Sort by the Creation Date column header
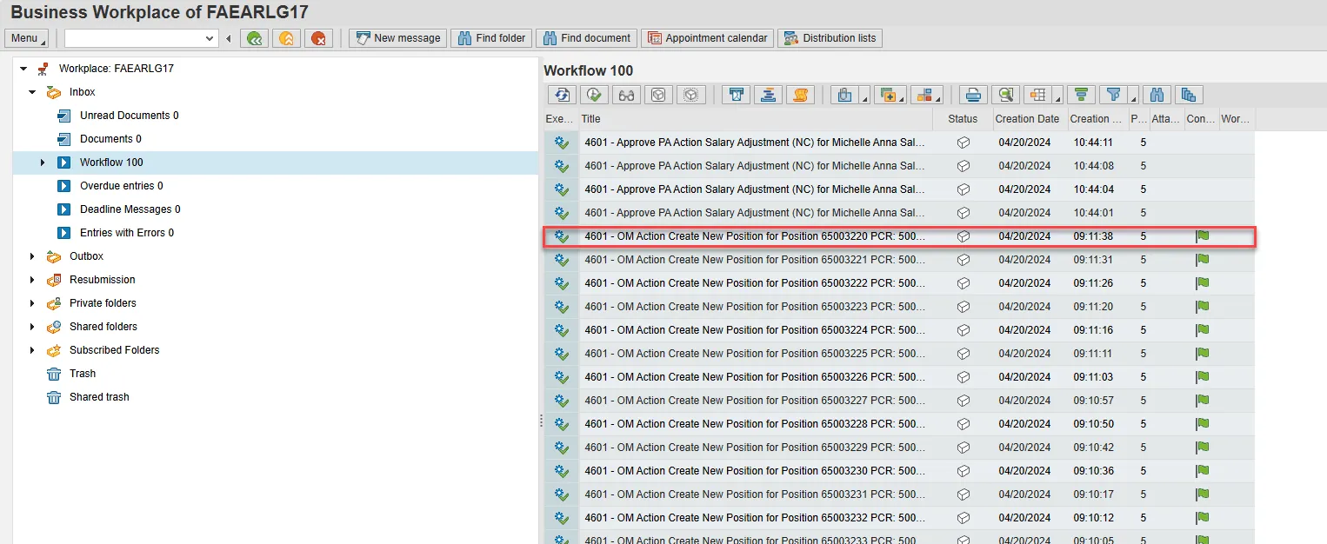 (1027, 119)
